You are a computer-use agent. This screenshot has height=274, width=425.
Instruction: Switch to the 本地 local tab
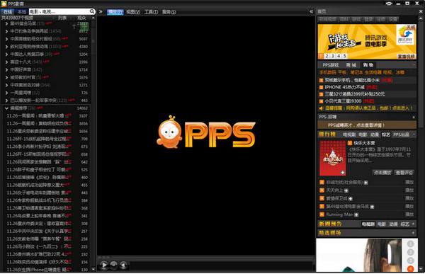21,11
